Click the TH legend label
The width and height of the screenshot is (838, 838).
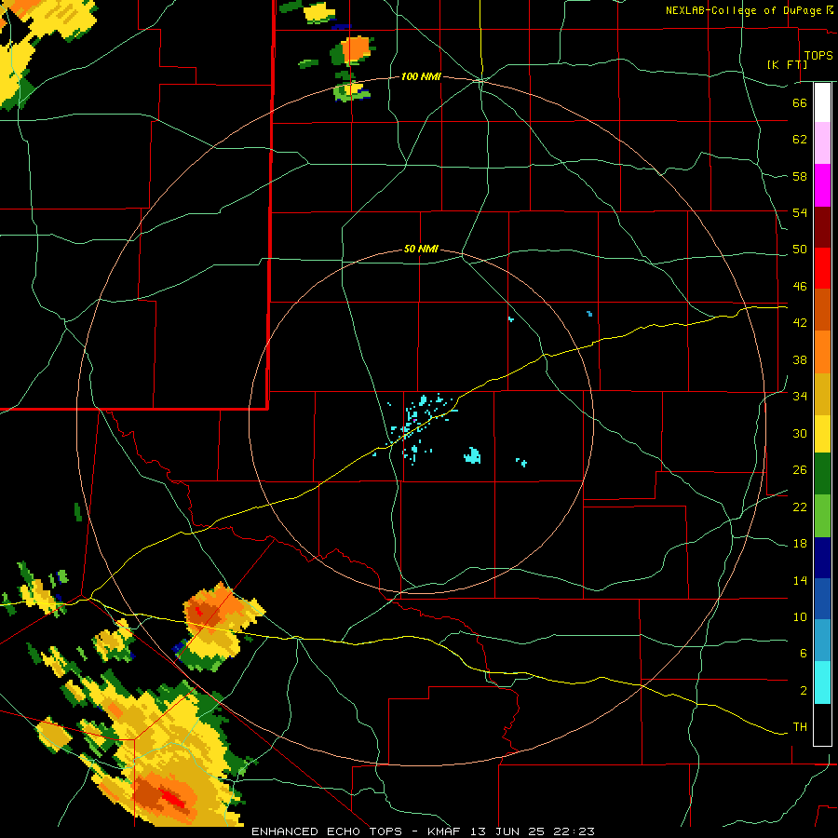point(800,727)
